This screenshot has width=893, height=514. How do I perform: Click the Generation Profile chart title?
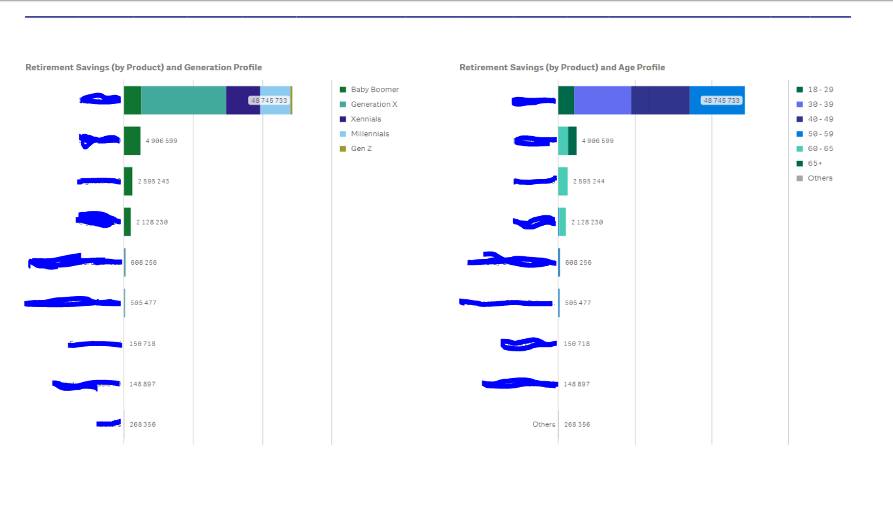point(143,67)
